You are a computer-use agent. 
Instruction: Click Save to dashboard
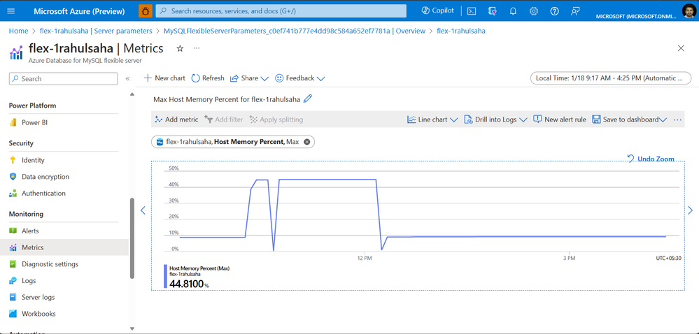pos(629,119)
